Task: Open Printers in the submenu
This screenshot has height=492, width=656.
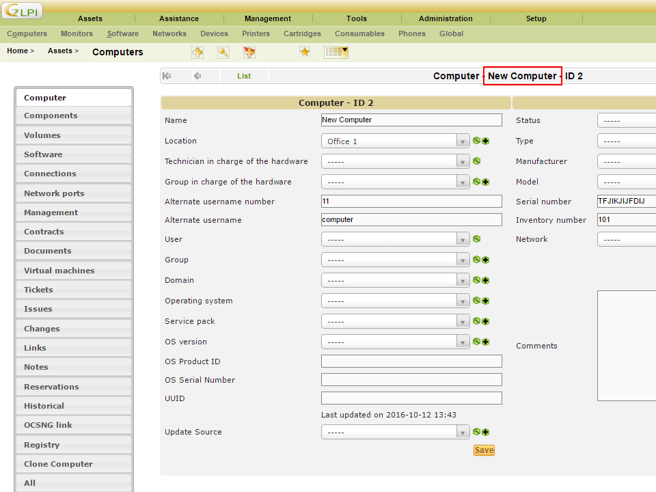Action: [256, 33]
